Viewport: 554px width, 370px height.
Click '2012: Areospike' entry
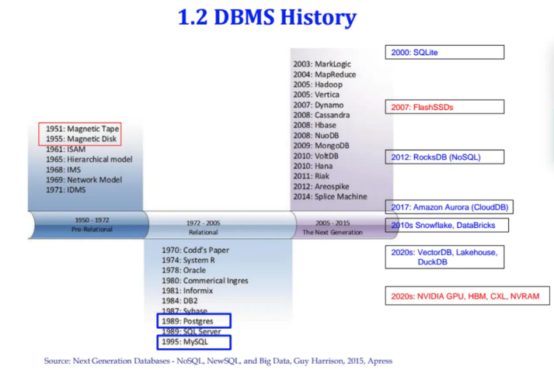[x=321, y=186]
